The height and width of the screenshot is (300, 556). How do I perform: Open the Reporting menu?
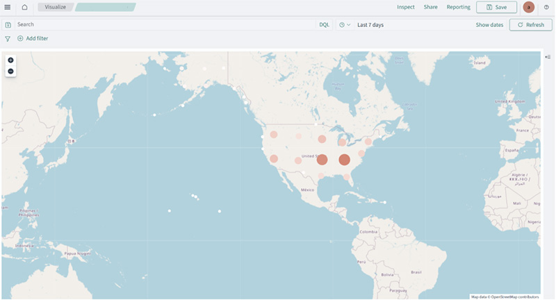coord(458,7)
